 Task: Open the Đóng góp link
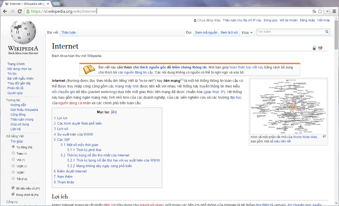tap(270, 20)
